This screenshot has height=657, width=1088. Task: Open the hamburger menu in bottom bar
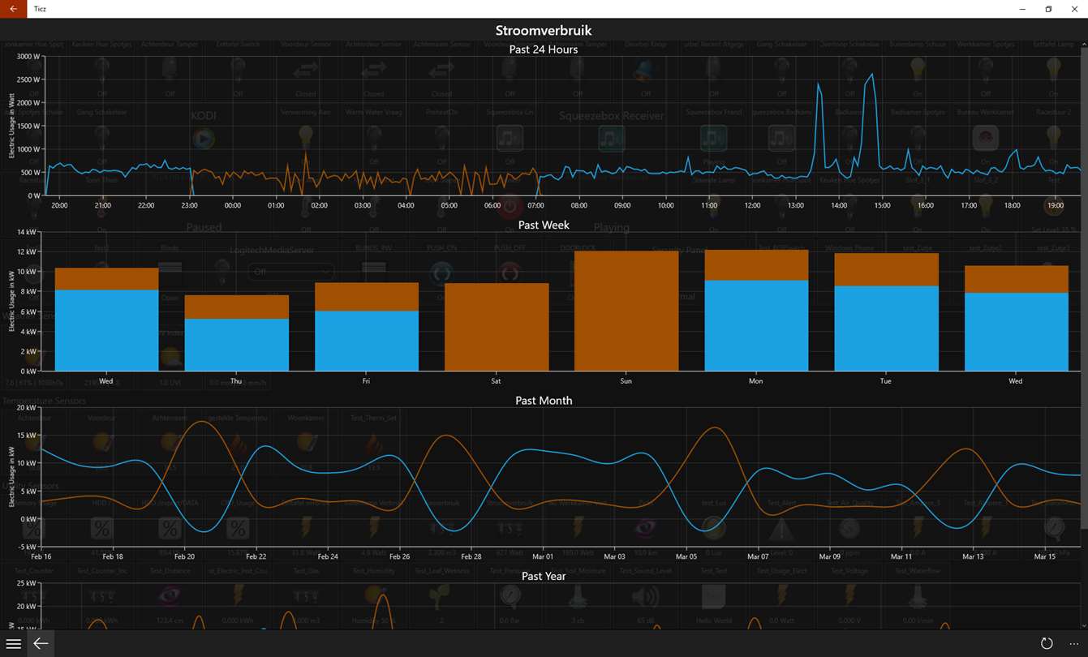pos(14,643)
